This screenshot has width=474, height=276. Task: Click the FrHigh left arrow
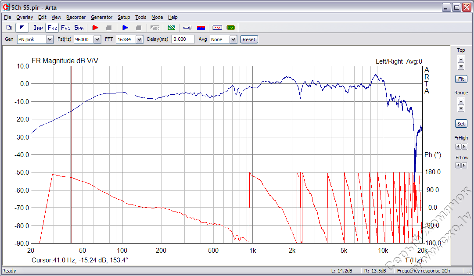(x=458, y=147)
